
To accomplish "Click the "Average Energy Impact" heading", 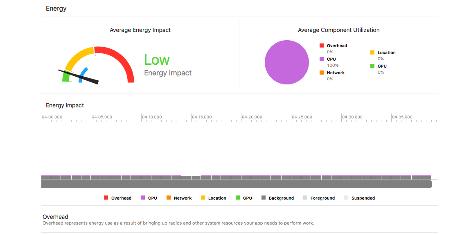I will point(140,30).
